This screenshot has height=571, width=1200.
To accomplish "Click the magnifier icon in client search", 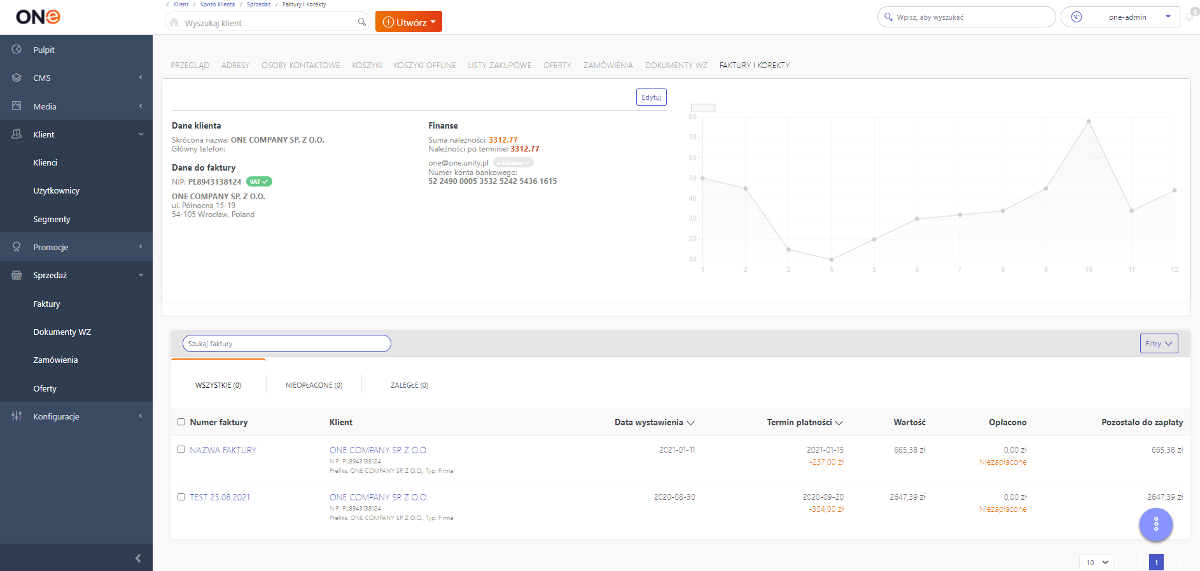I will [x=362, y=22].
